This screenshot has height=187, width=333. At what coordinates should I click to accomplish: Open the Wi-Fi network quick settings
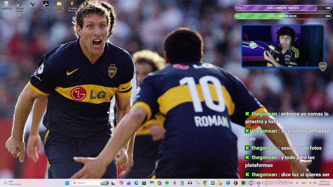[x=310, y=183]
